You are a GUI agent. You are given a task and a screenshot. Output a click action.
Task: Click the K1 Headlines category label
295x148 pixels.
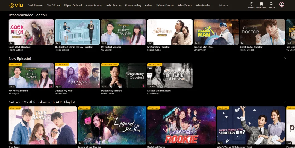(x=153, y=93)
